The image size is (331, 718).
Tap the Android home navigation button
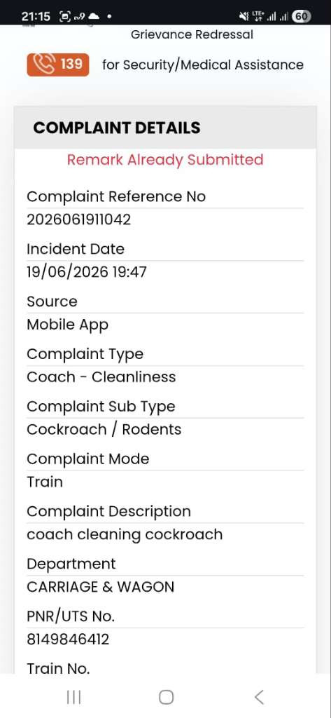(165, 697)
